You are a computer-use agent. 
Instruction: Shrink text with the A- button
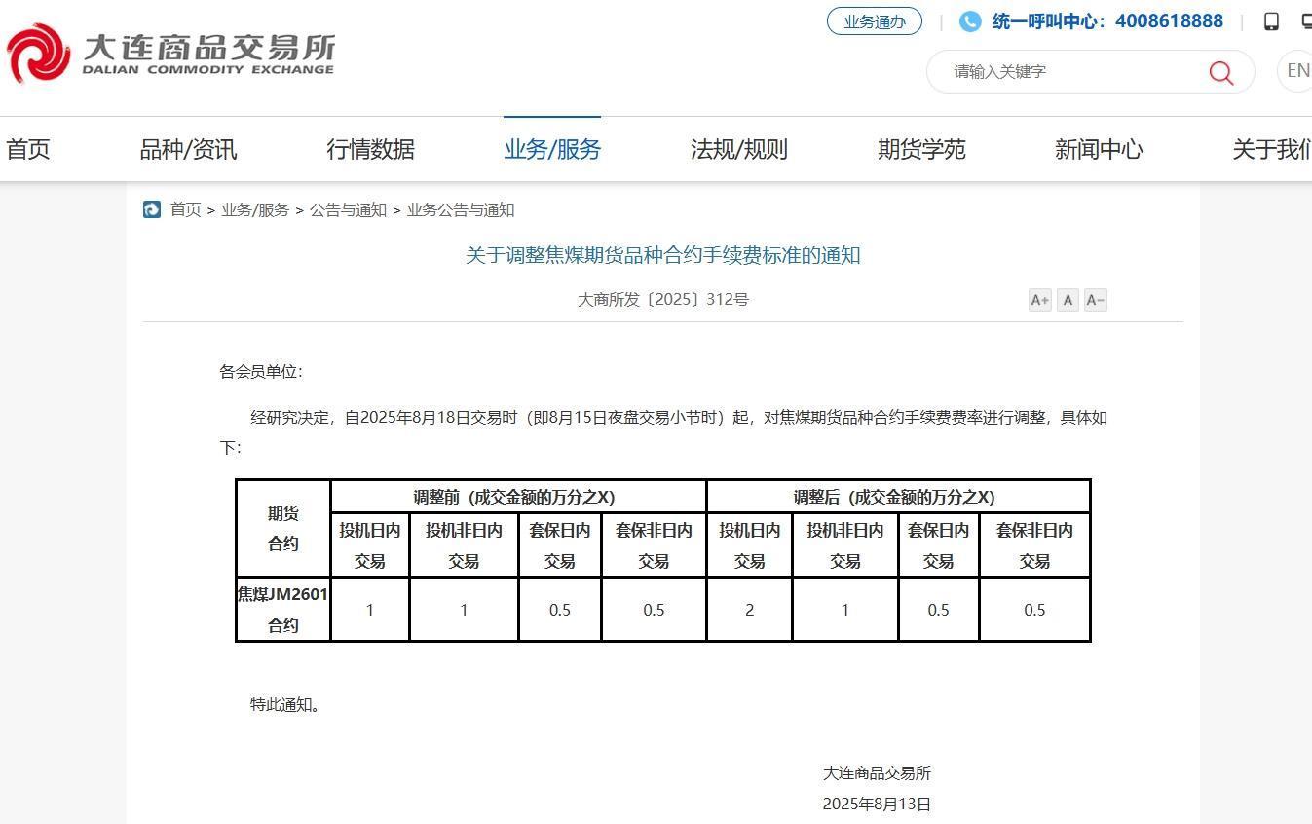coord(1095,300)
